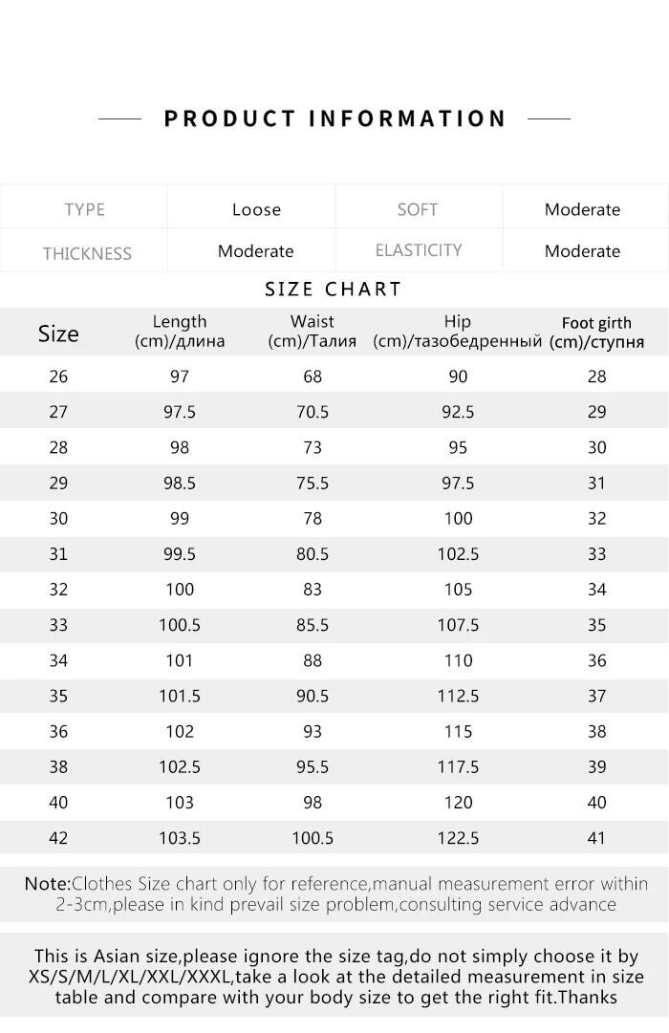
Task: Select the SOFT label cell
Action: tap(418, 209)
